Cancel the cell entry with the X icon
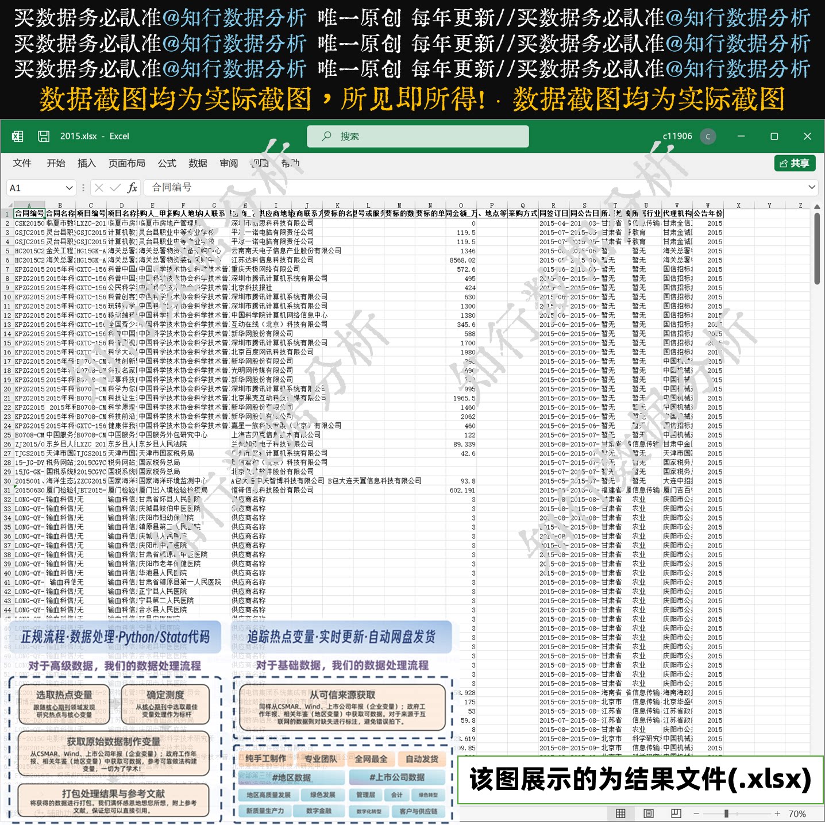Viewport: 825px width, 825px height. pyautogui.click(x=99, y=187)
